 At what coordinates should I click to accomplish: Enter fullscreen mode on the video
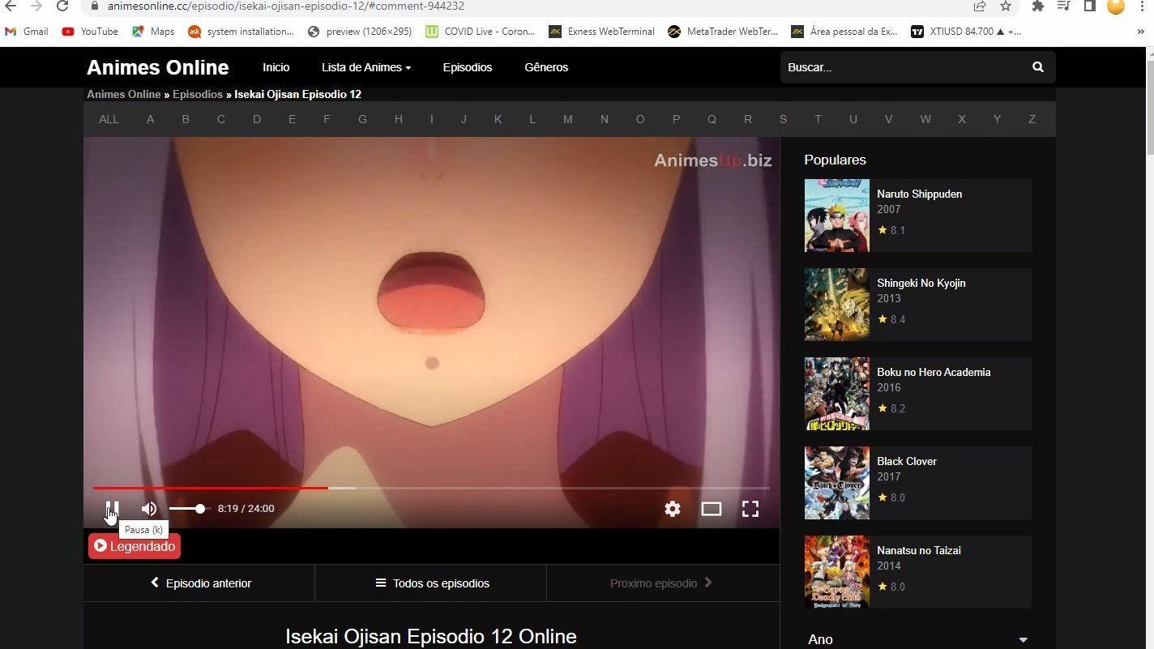[x=750, y=509]
